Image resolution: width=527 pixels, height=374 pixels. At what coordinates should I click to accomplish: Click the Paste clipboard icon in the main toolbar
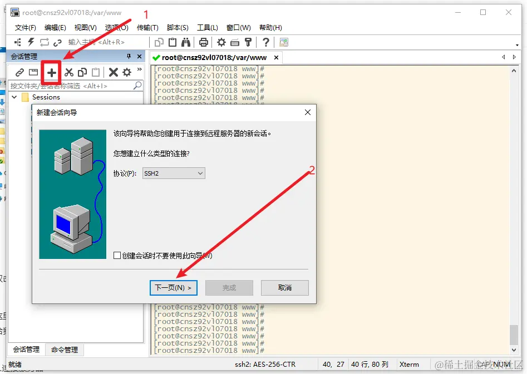pos(173,42)
